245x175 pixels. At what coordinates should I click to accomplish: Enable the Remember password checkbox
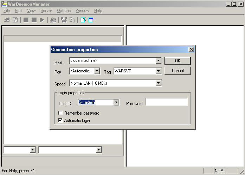point(60,113)
